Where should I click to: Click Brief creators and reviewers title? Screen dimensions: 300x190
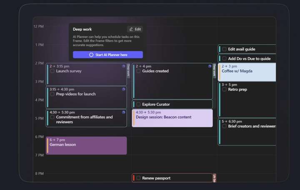coord(252,126)
